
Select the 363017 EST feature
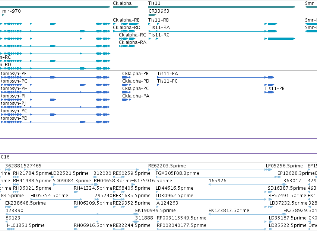tap(284, 185)
